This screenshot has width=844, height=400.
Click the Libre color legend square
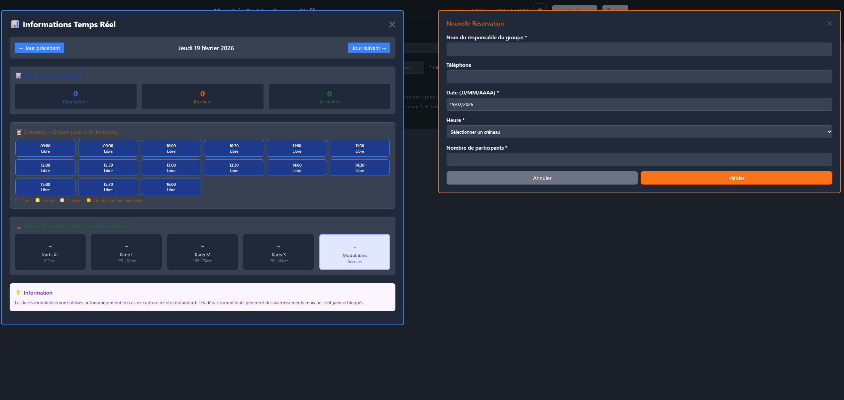pos(17,200)
